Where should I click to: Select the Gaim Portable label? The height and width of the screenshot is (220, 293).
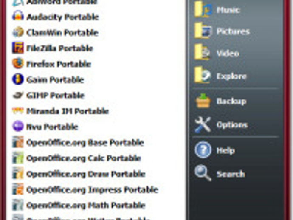coord(55,80)
